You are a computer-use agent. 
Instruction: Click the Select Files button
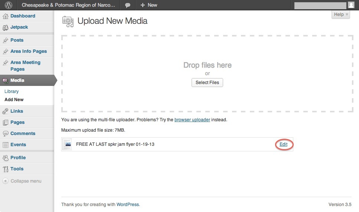(x=207, y=83)
